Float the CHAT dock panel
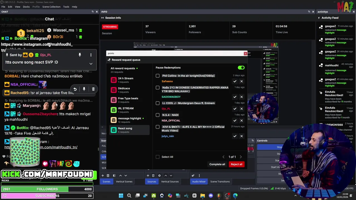The image size is (356, 200). 93,12
